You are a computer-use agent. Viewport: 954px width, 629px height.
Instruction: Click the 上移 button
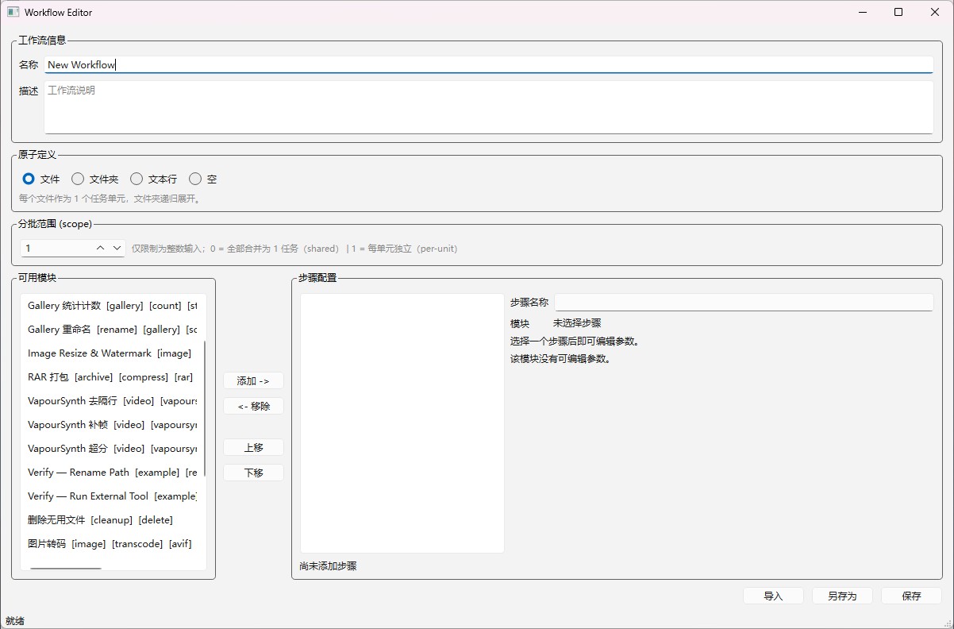[x=253, y=448]
